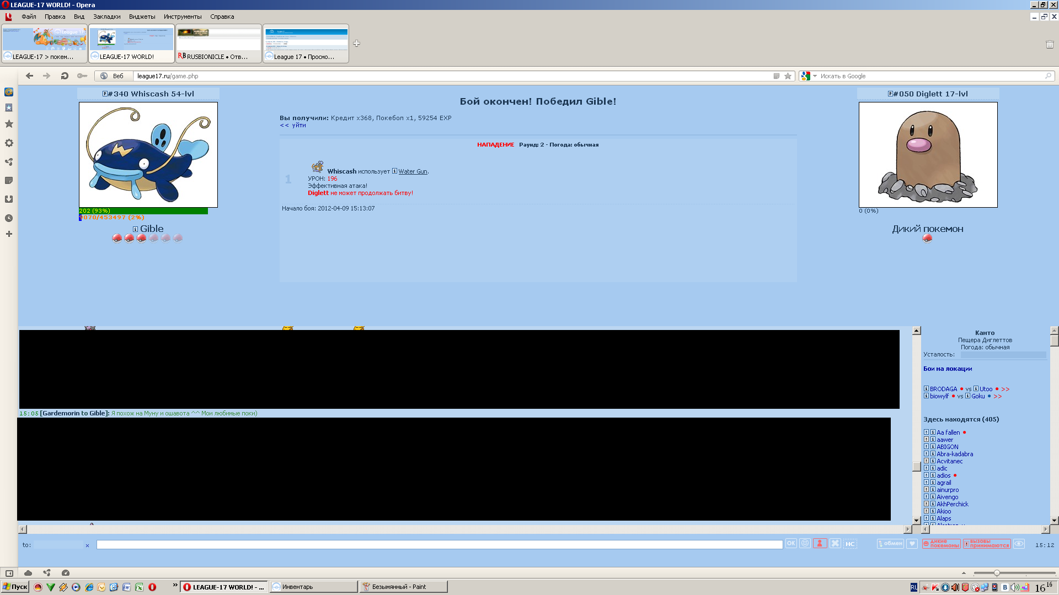This screenshot has height=595, width=1059.
Task: Open info icon beside trainer Gible
Action: tap(135, 229)
